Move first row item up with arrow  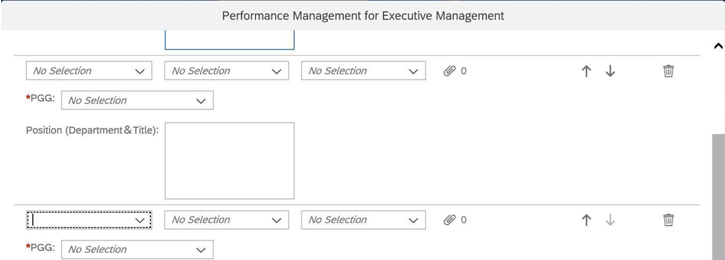click(586, 71)
